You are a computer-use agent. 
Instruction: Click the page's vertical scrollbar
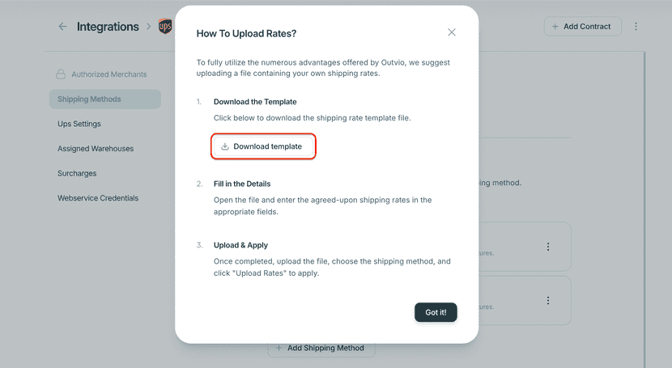(644, 202)
